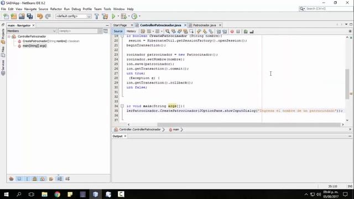The width and height of the screenshot is (354, 199).
Task: Click the editor vertical scrollbar thumb
Action: pyautogui.click(x=347, y=84)
